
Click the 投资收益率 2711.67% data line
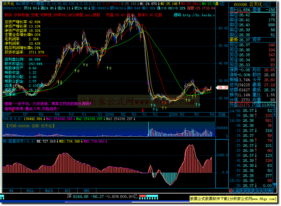coord(24,52)
